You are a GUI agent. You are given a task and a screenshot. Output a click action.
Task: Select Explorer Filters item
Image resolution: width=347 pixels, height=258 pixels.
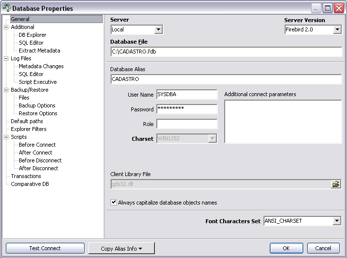(x=29, y=129)
